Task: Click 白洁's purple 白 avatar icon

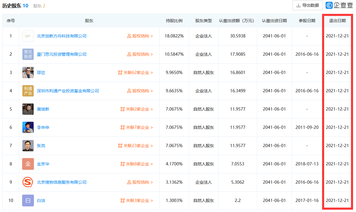Action: (x=28, y=201)
